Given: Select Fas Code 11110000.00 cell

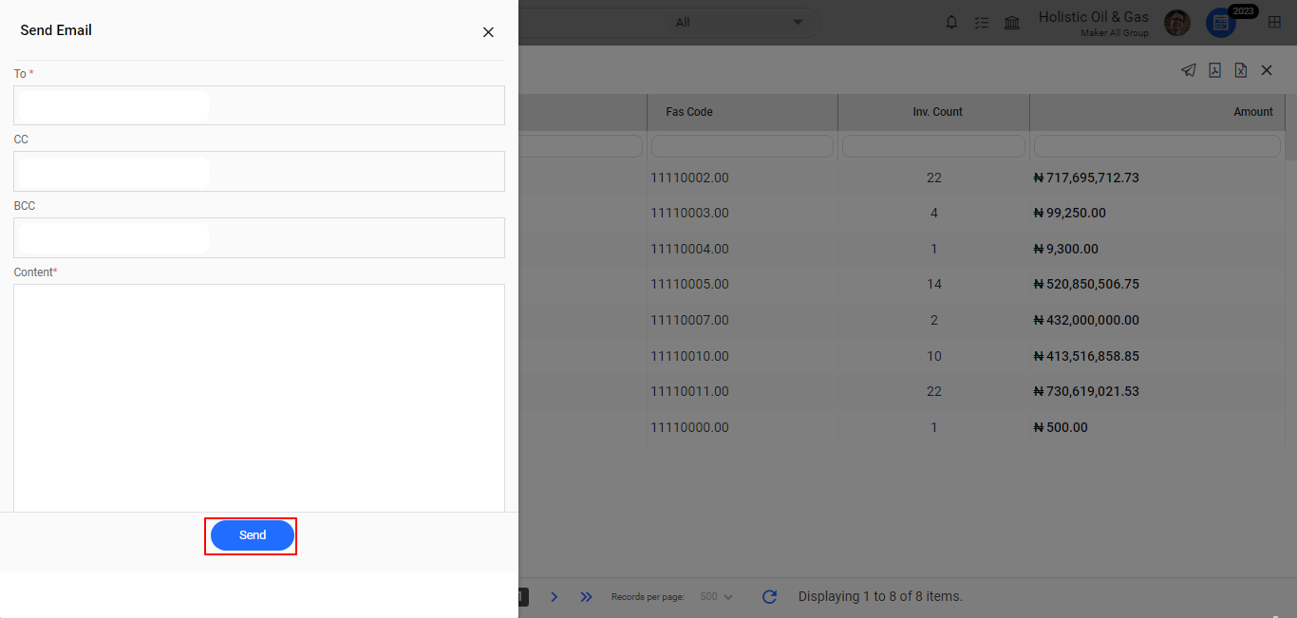Looking at the screenshot, I should 742,427.
